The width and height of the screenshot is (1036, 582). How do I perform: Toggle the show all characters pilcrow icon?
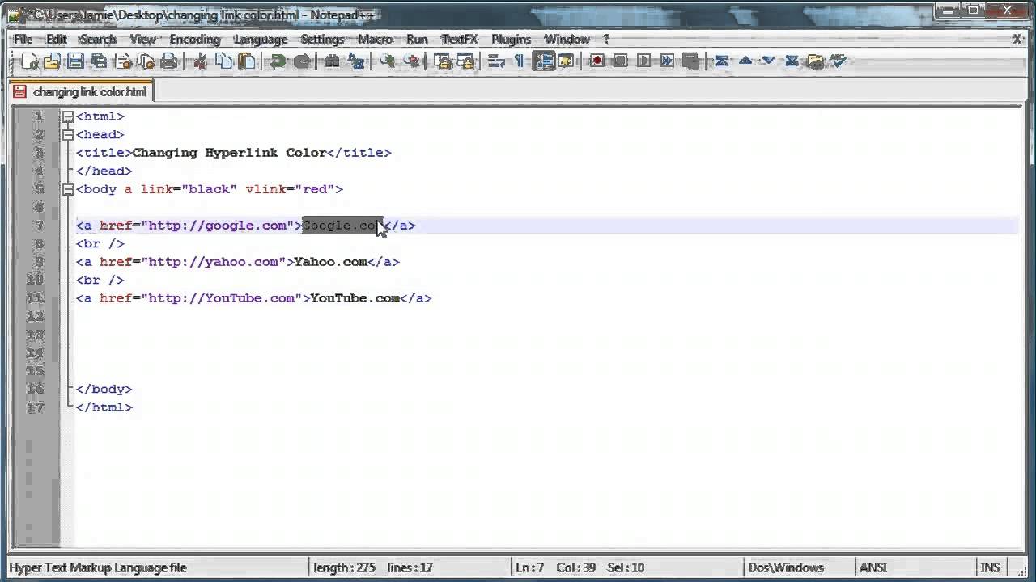coord(519,61)
